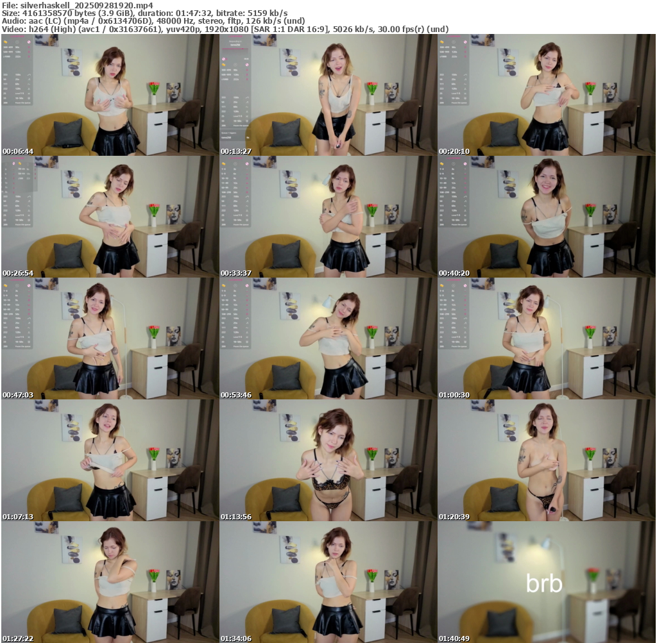Viewport: 657px width, 643px height.
Task: Open the thumbnail at 00:47:03
Action: tap(110, 338)
